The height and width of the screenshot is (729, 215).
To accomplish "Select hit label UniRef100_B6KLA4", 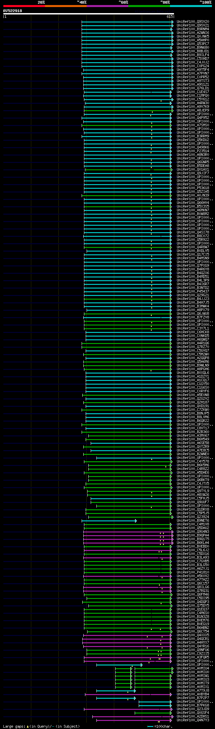I will [x=193, y=543].
